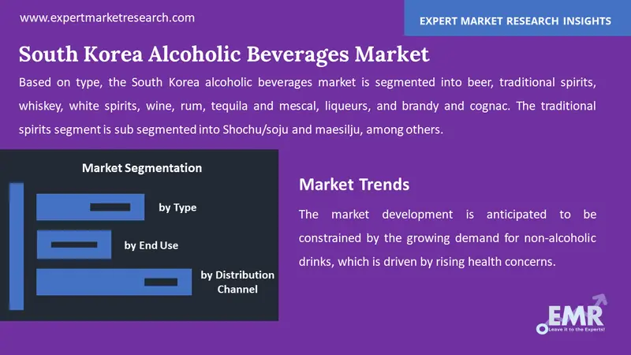The width and height of the screenshot is (631, 355).
Task: Click the EMR logo
Action: click(569, 317)
